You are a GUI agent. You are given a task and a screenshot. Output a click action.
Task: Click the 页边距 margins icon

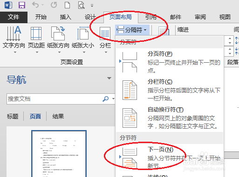click(36, 33)
